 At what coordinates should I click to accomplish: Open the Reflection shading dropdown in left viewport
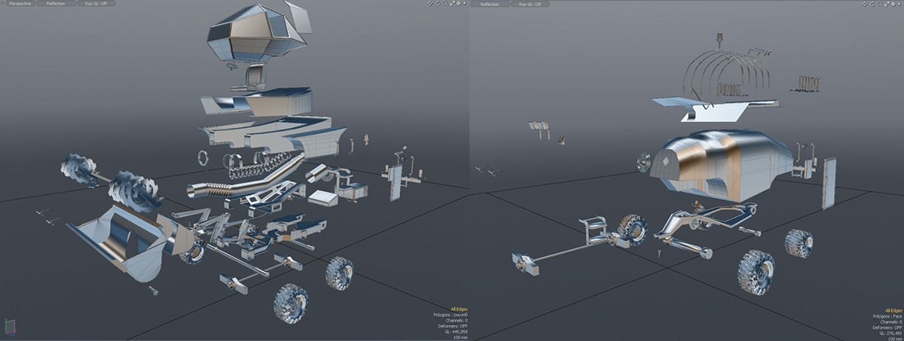[56, 4]
